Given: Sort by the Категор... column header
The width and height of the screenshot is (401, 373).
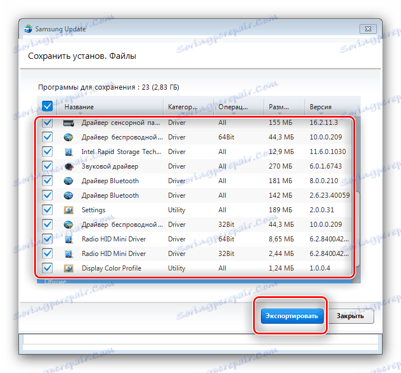Looking at the screenshot, I should 189,107.
